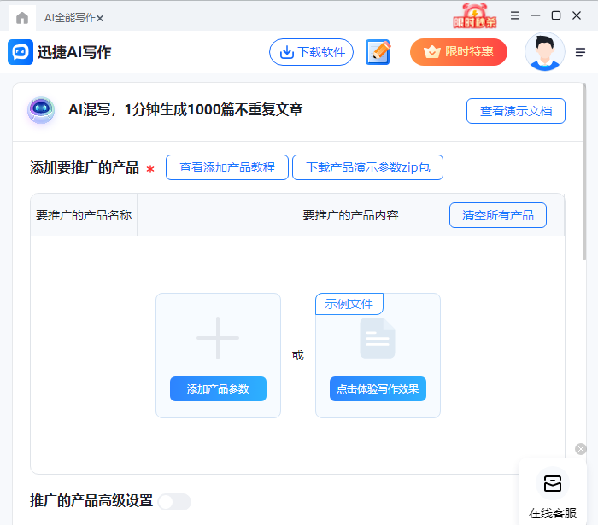Click the 添加要推广的产品 heading

[x=85, y=167]
